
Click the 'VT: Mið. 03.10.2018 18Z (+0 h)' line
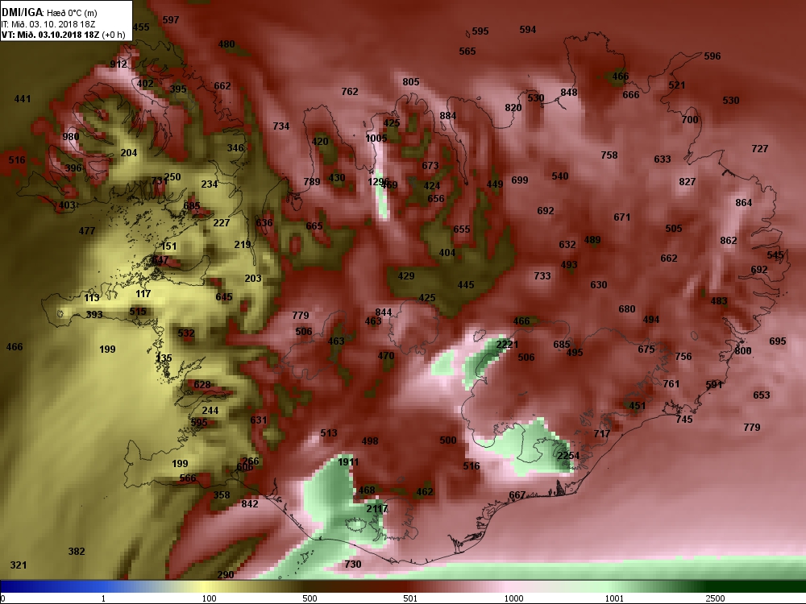63,35
